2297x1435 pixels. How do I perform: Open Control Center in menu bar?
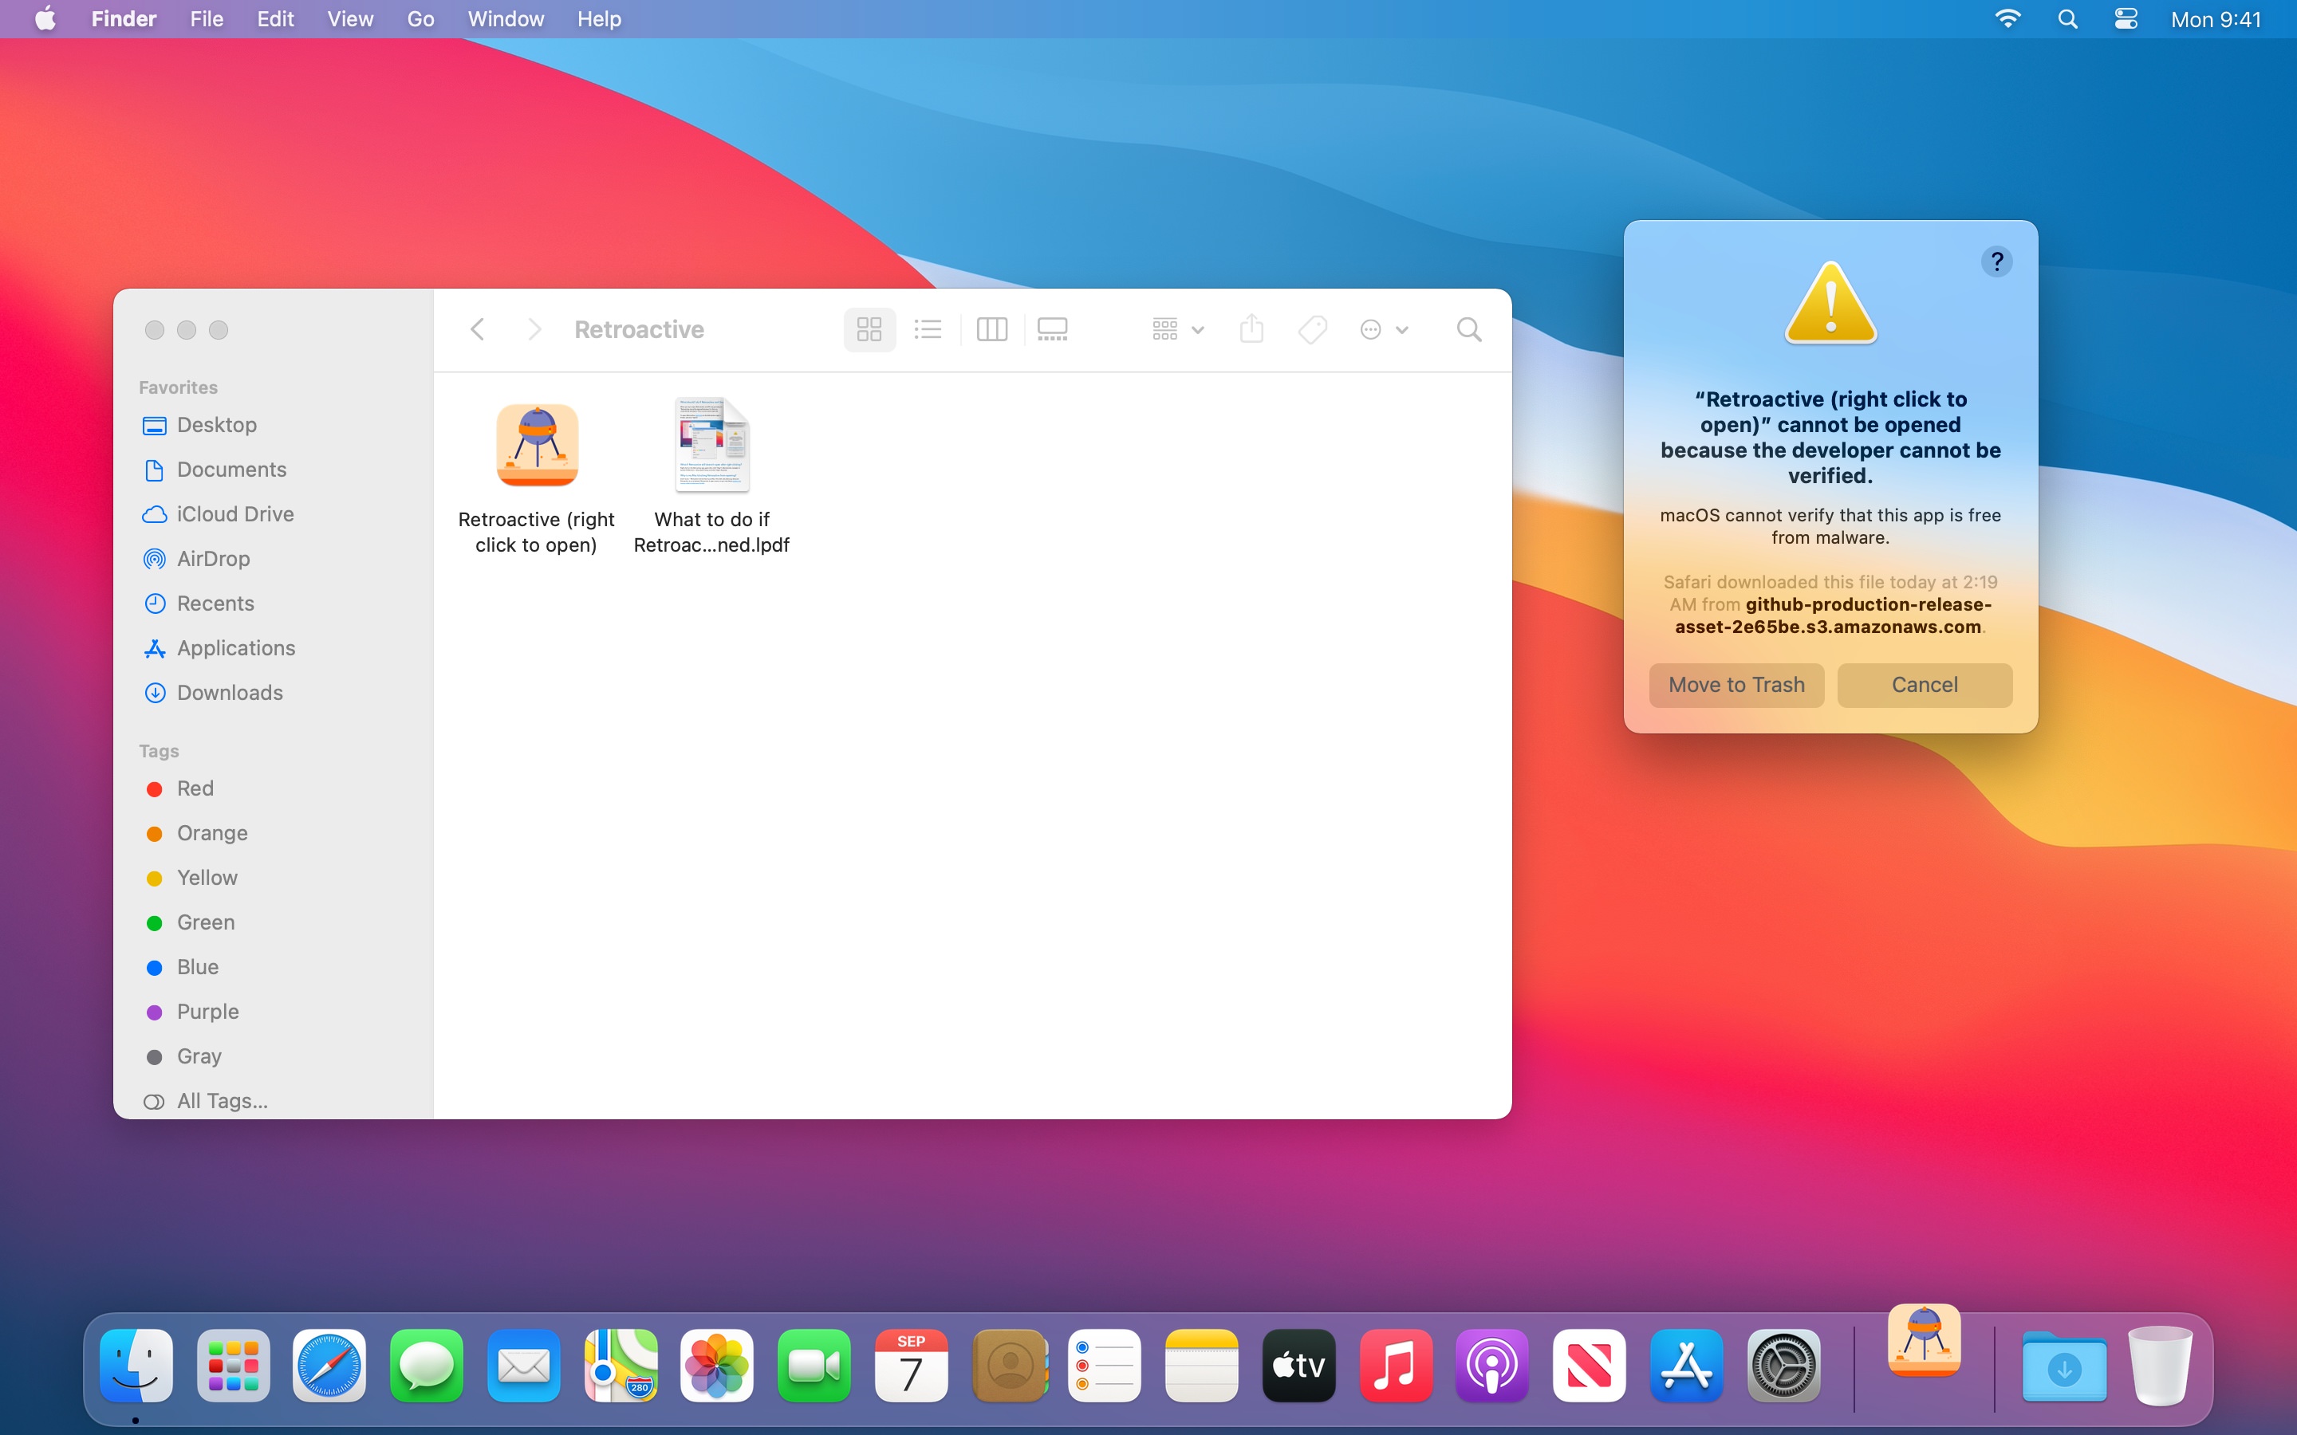pos(2126,19)
